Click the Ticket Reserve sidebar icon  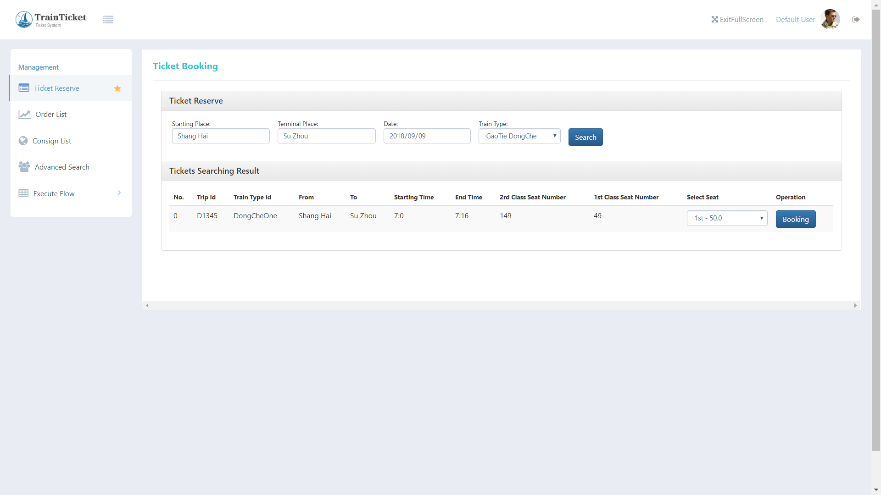point(23,88)
